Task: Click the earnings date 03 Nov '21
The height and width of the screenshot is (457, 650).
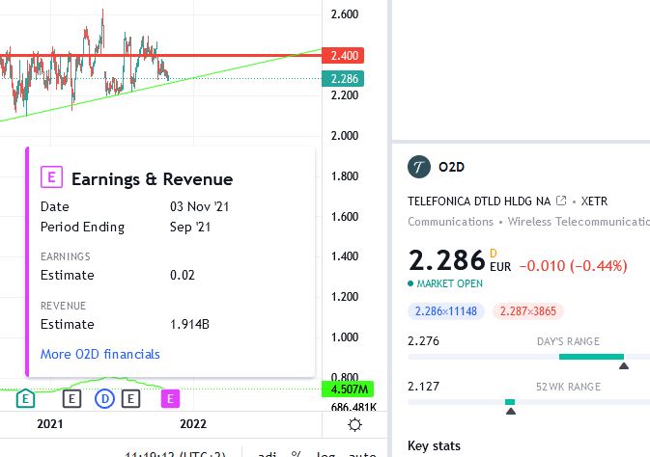Action: tap(199, 206)
